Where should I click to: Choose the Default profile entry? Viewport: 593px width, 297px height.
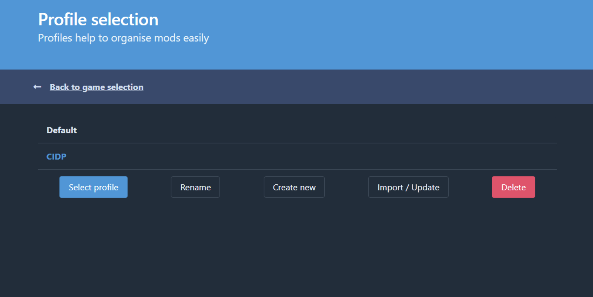pyautogui.click(x=62, y=130)
